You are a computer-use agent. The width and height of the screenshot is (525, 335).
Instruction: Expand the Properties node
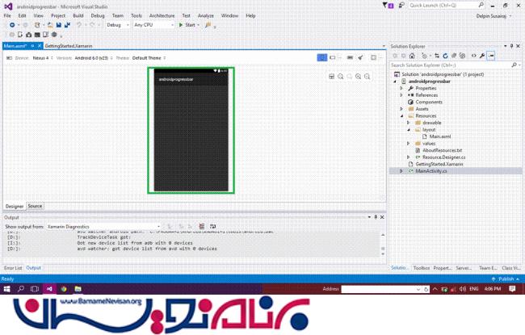coord(401,88)
